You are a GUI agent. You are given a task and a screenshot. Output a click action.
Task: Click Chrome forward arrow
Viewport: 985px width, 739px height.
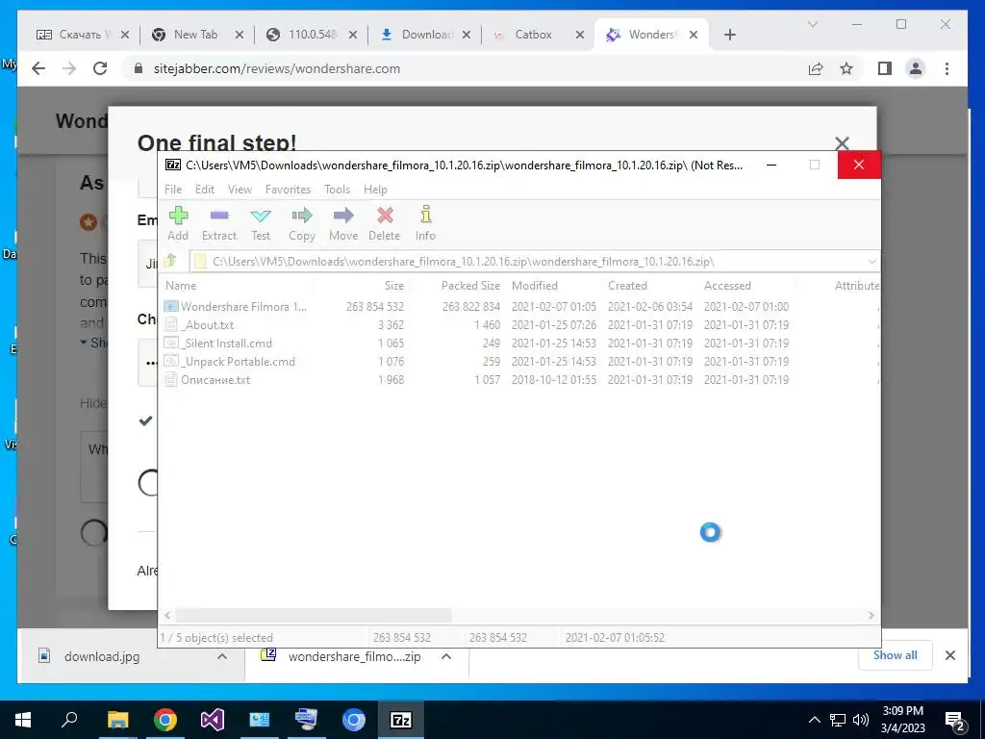point(69,68)
